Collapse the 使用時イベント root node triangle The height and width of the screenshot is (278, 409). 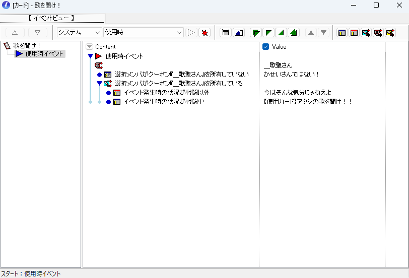point(90,56)
